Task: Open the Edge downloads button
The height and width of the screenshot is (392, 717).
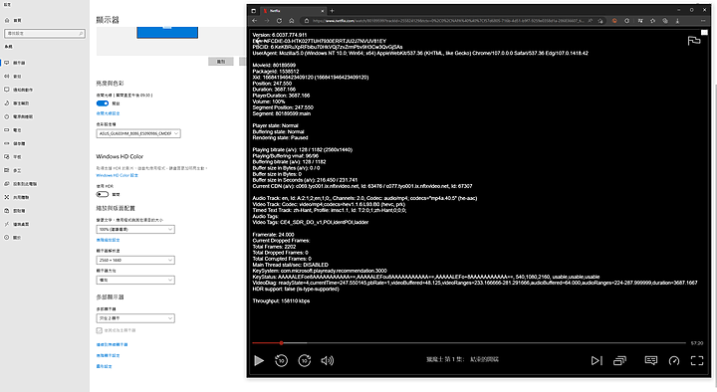Action: [677, 21]
